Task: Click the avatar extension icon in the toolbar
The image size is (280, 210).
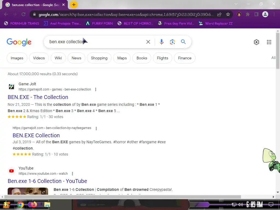Action: click(239, 14)
